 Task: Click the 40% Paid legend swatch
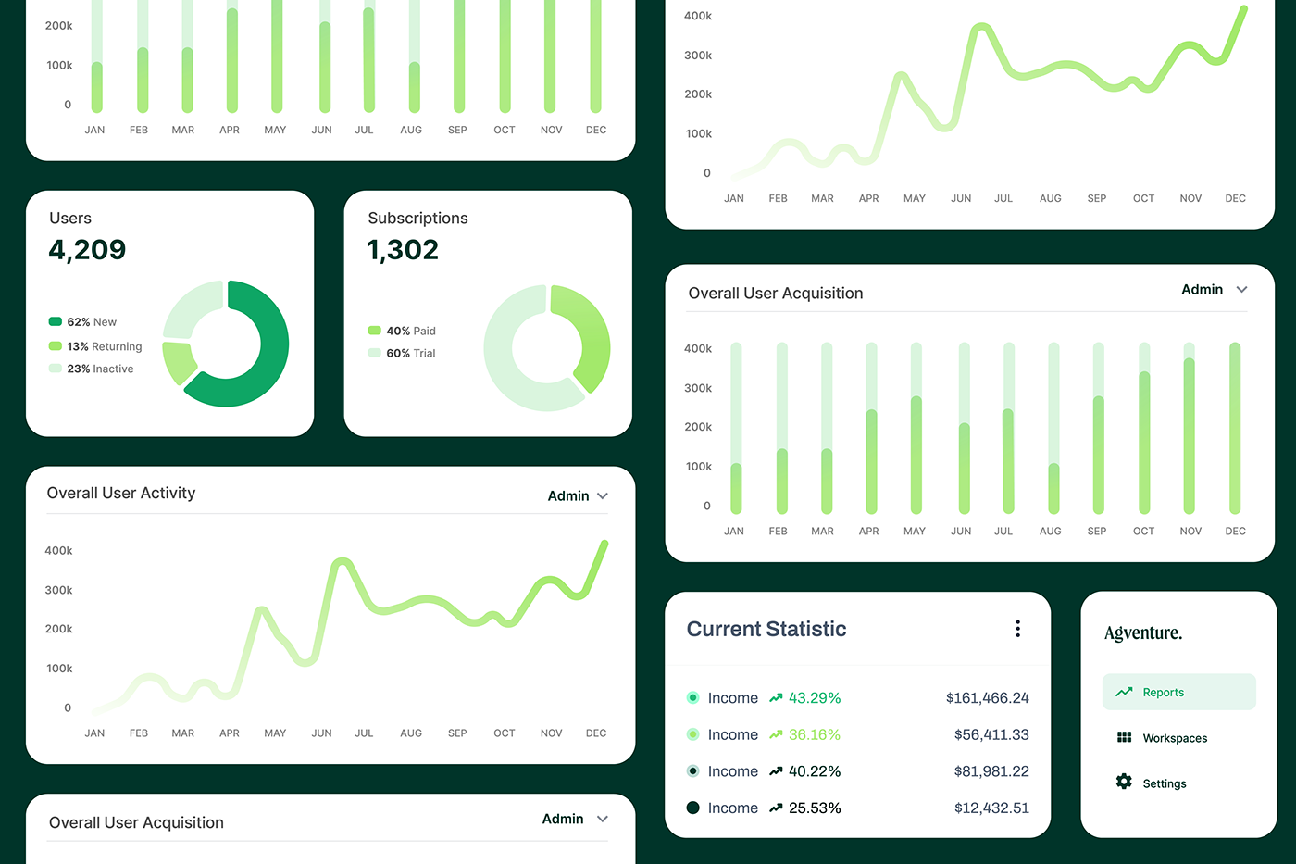375,330
